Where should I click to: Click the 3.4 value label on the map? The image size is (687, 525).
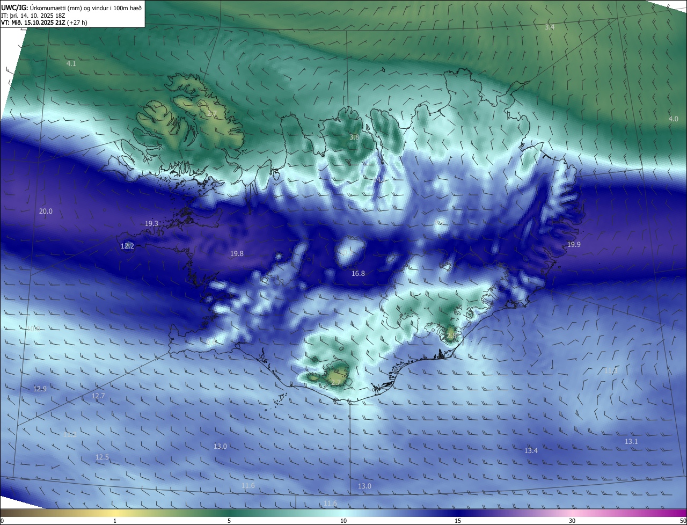click(x=550, y=27)
